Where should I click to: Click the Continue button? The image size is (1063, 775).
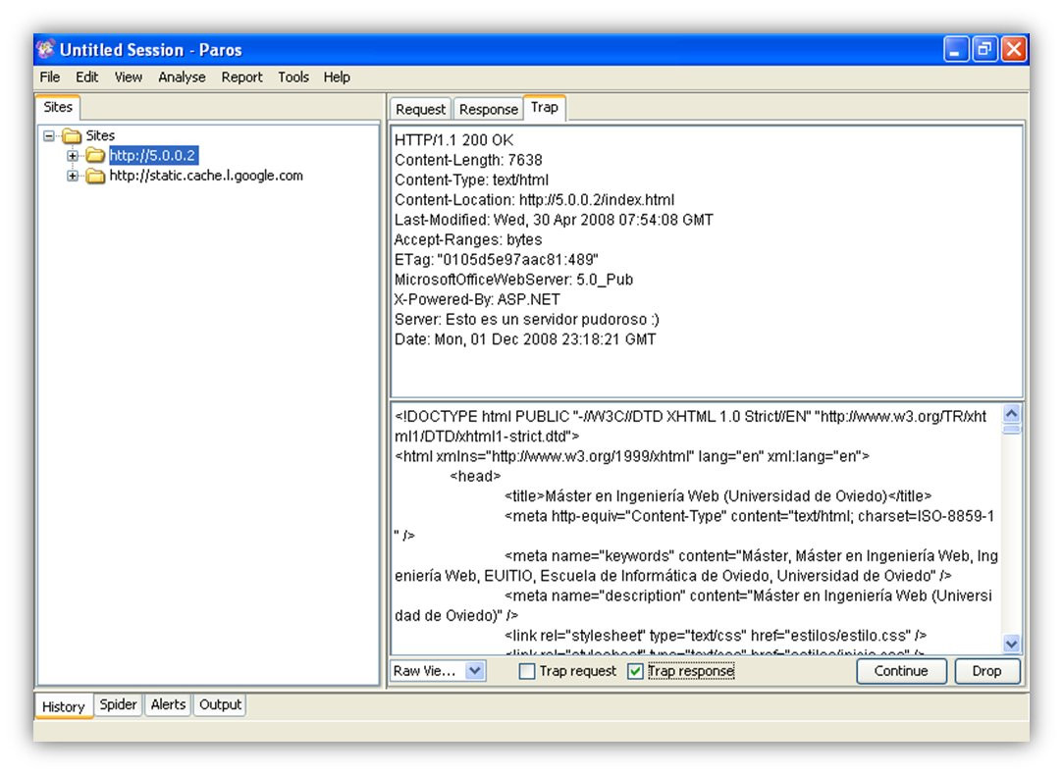[x=901, y=671]
